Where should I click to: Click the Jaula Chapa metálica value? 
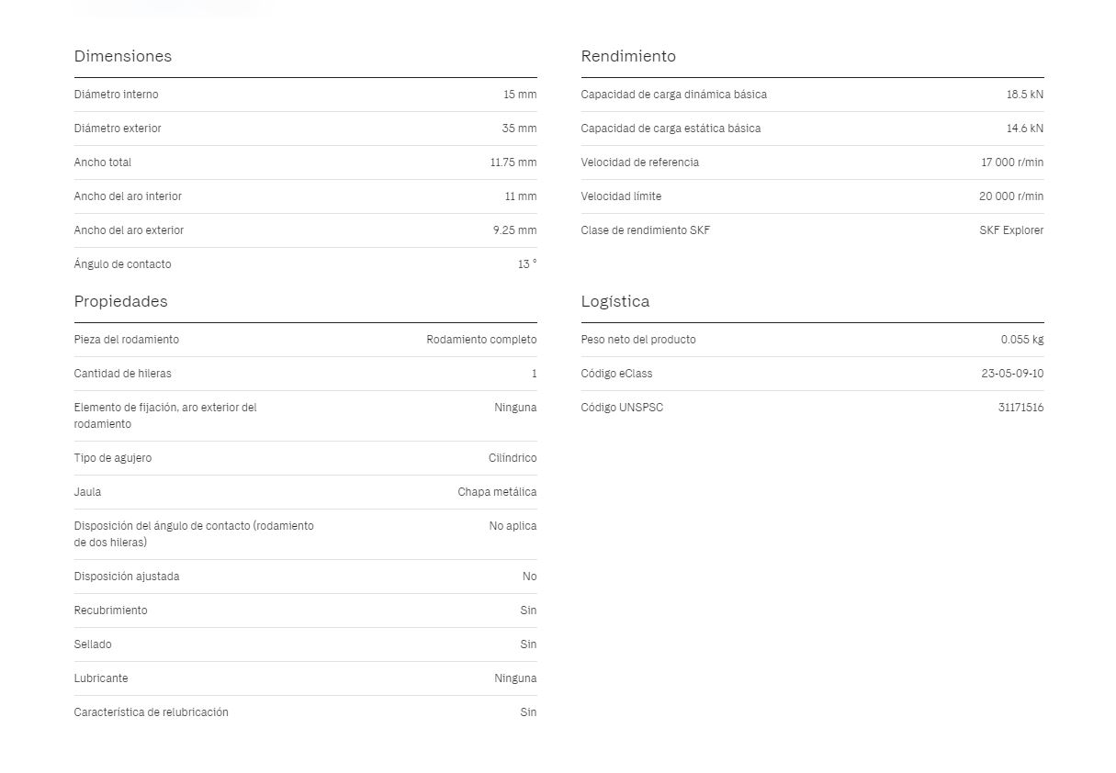click(x=497, y=492)
